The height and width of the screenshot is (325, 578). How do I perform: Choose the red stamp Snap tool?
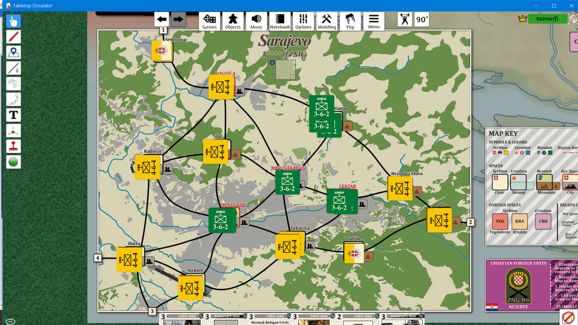coord(14,146)
